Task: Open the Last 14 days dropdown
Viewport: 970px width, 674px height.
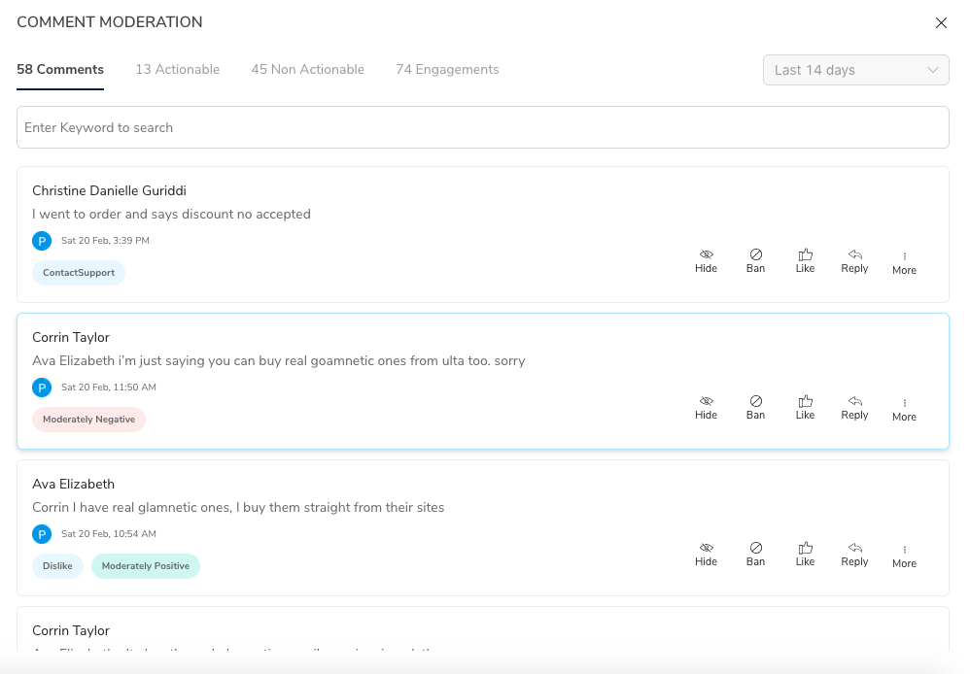Action: pos(855,70)
